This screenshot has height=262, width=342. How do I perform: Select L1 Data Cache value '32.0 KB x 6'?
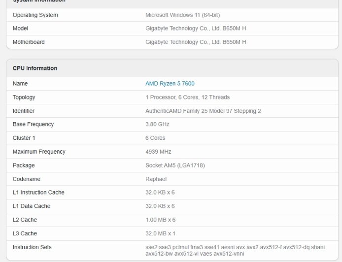click(x=160, y=206)
